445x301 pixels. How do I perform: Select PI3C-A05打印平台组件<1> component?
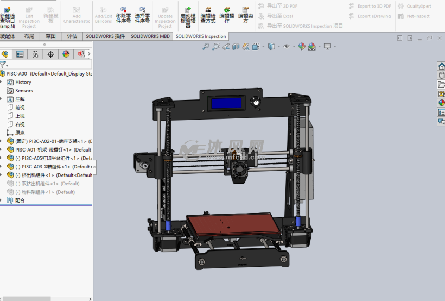pyautogui.click(x=50, y=158)
